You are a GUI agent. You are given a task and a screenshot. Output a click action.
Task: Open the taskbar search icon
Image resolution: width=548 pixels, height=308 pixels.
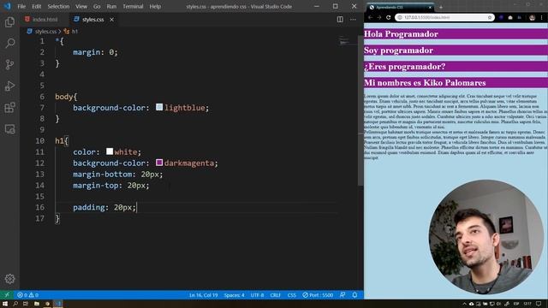[15, 304]
